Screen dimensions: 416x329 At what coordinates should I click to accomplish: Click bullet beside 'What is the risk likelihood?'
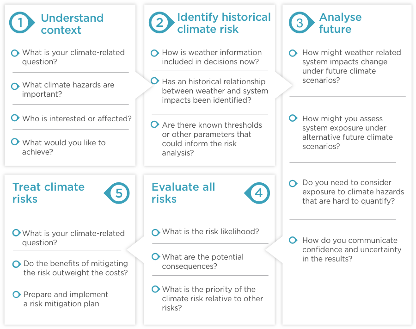pyautogui.click(x=156, y=231)
